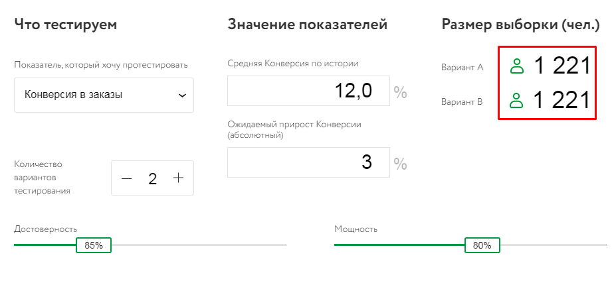Click the person icon for Вариант B

tap(517, 101)
